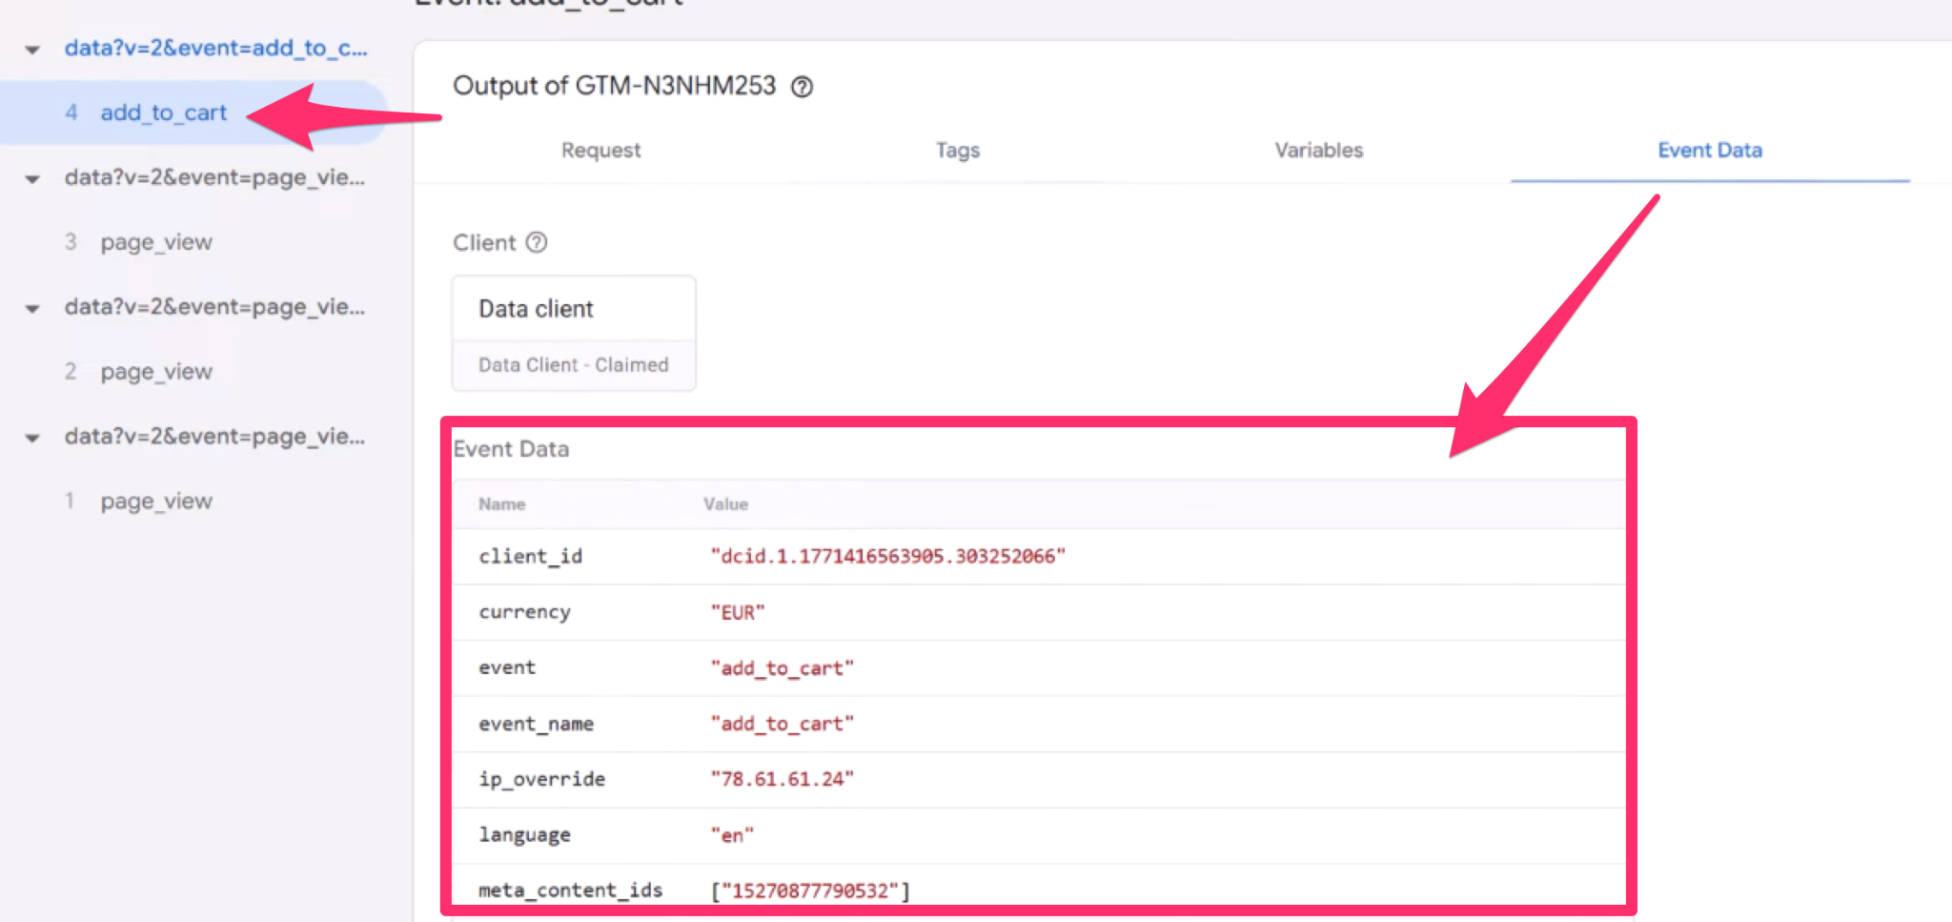Open the Variables tab
Viewport: 1952px width, 922px height.
tap(1318, 151)
